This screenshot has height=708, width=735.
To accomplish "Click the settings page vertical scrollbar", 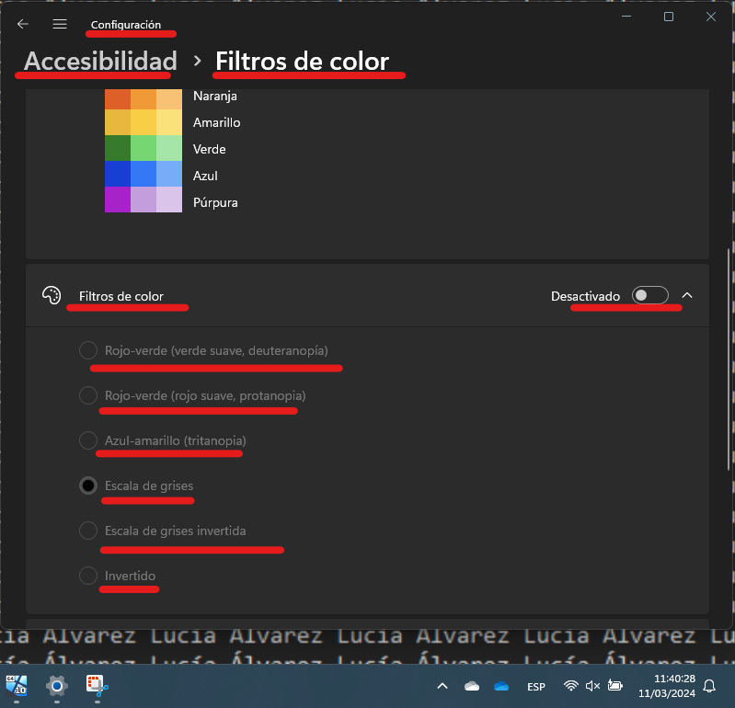I will pos(728,359).
